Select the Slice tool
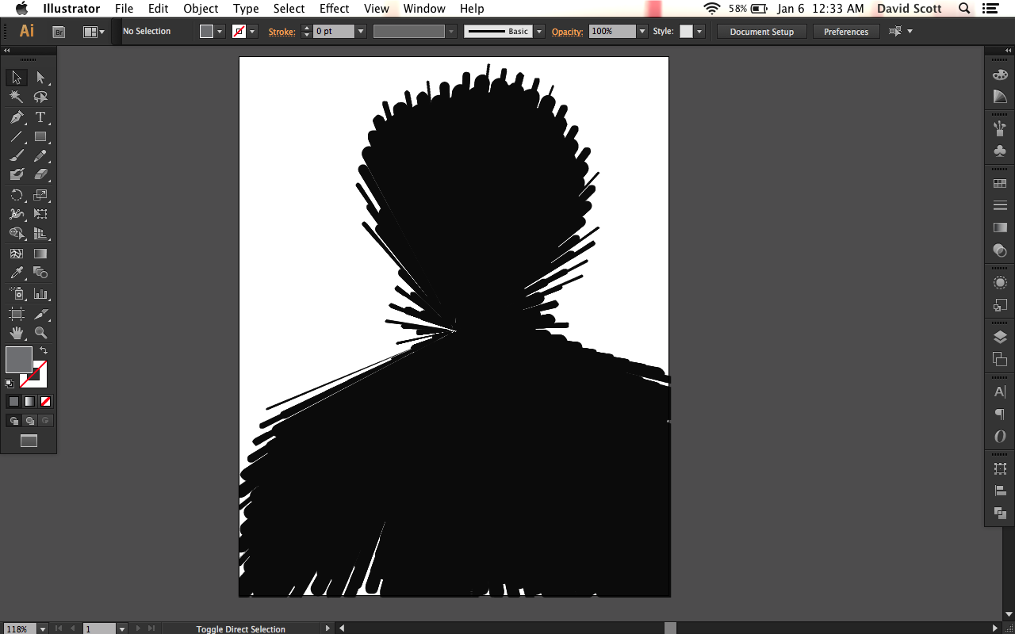 pos(40,314)
